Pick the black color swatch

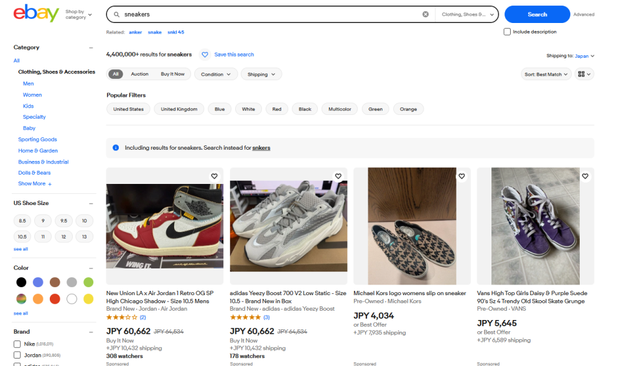(21, 282)
